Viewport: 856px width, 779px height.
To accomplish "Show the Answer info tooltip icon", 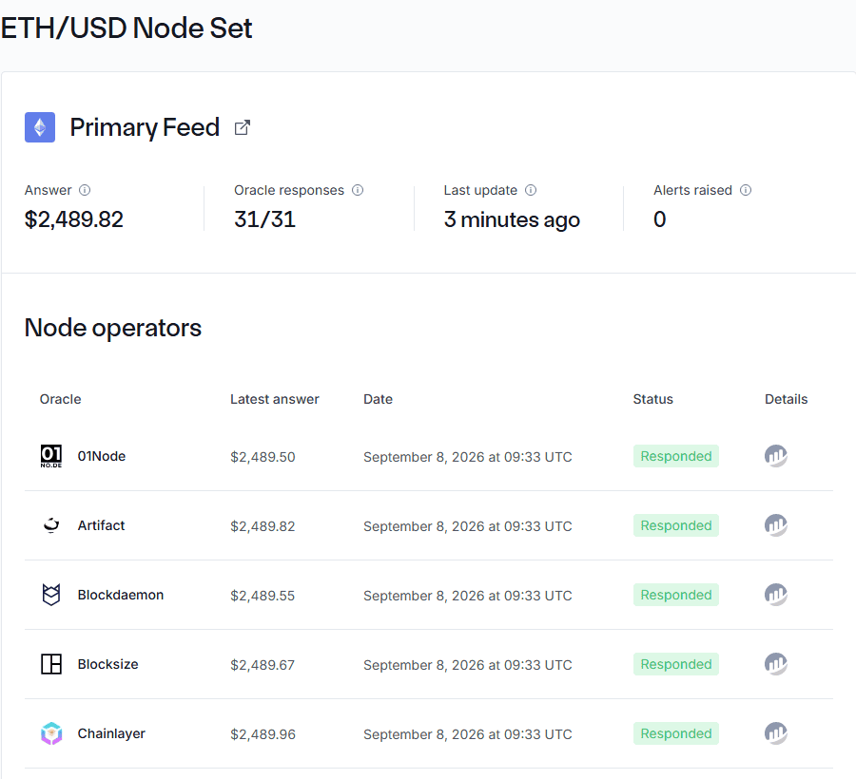I will click(x=85, y=190).
